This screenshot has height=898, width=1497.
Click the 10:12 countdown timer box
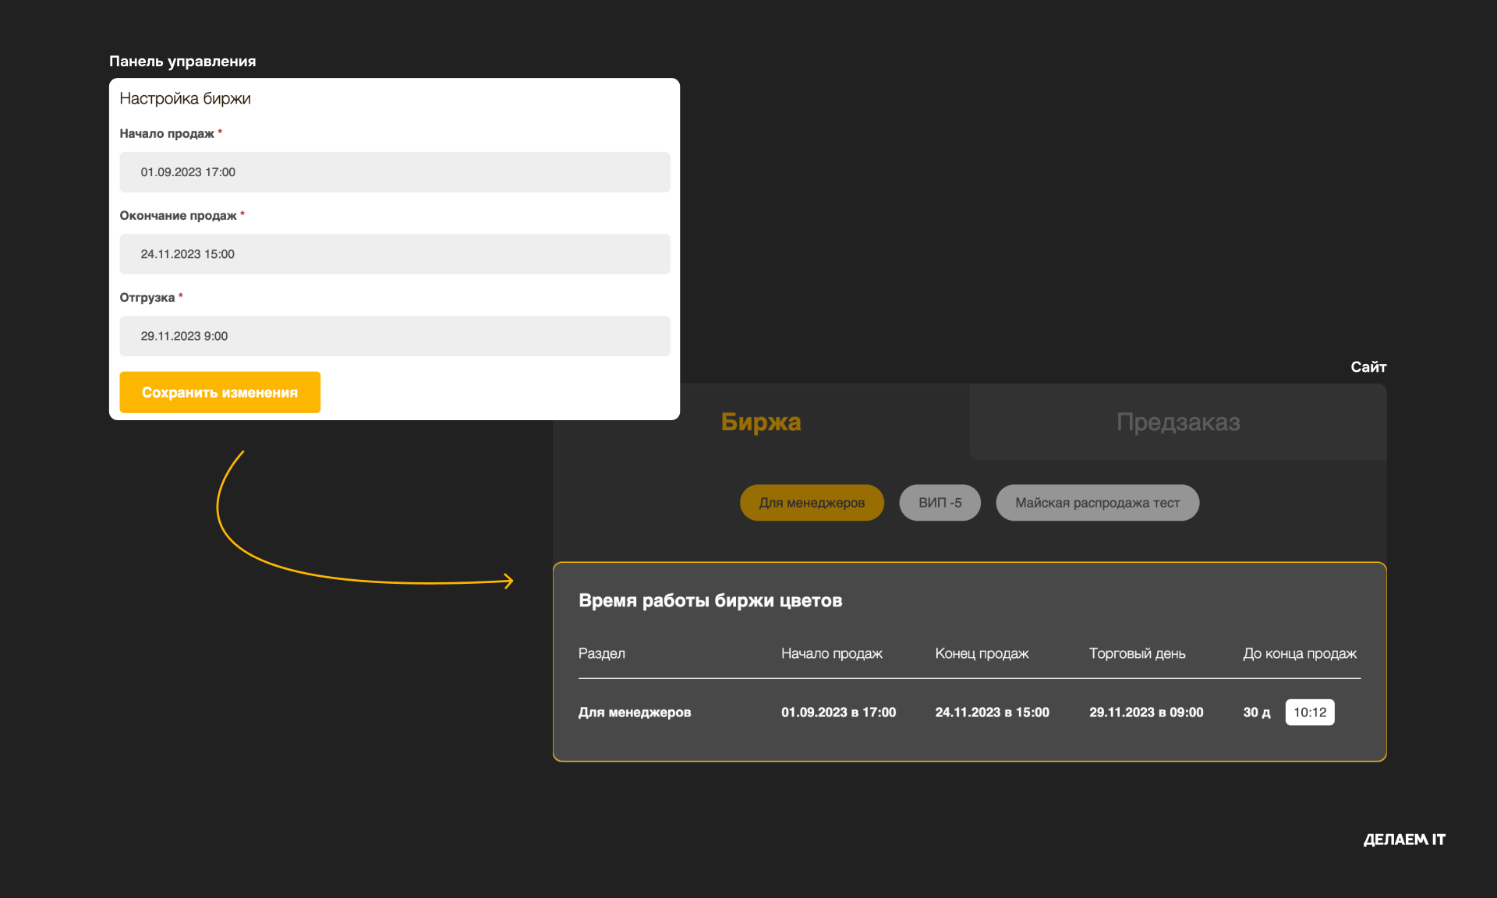(1310, 712)
